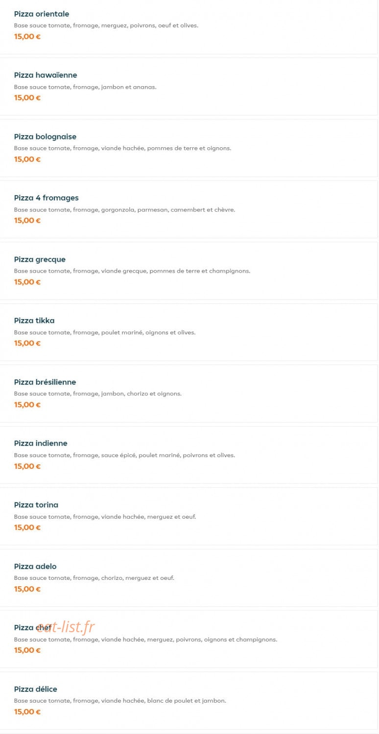This screenshot has height=734, width=379.
Task: Click the Pizza délice title
Action: click(x=36, y=689)
